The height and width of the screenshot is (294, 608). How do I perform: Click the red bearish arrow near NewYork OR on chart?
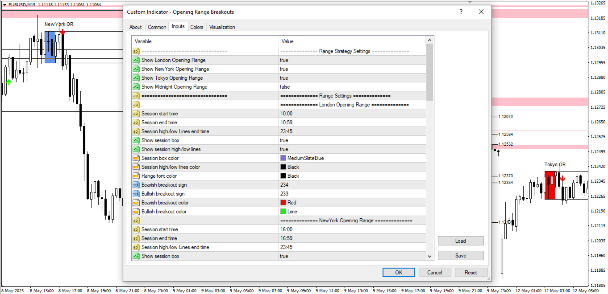pyautogui.click(x=63, y=32)
